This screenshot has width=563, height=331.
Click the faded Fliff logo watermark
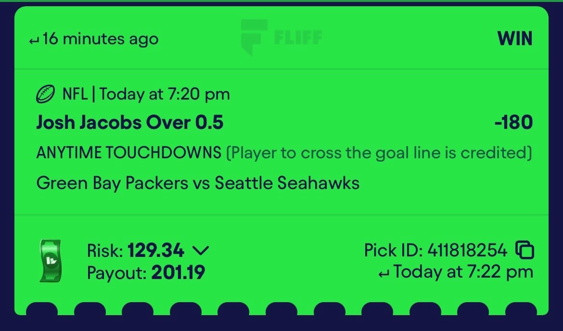click(x=281, y=38)
